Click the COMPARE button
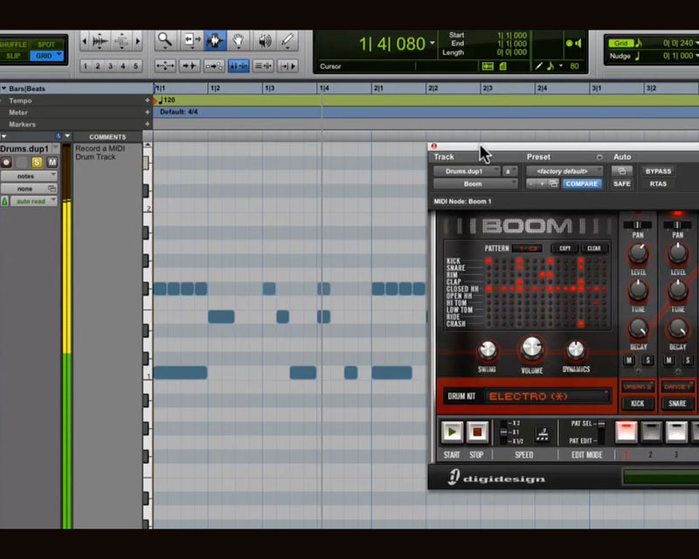 coord(581,184)
